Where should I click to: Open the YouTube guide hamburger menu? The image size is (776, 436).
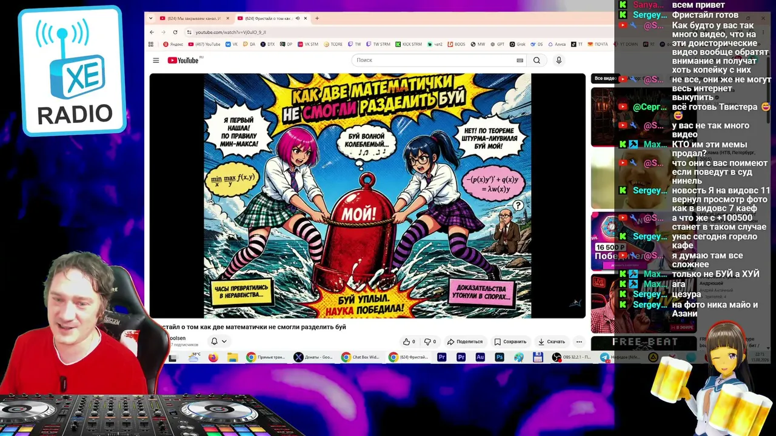click(156, 61)
